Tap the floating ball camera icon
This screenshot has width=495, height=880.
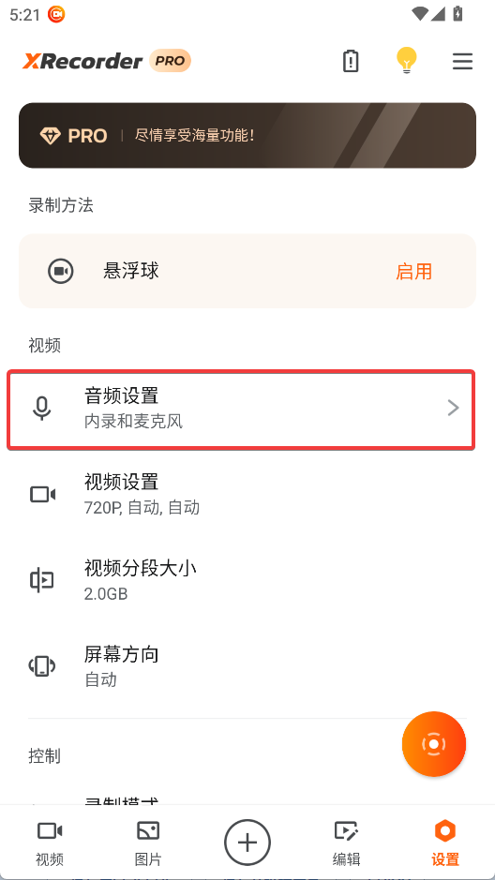pos(61,272)
